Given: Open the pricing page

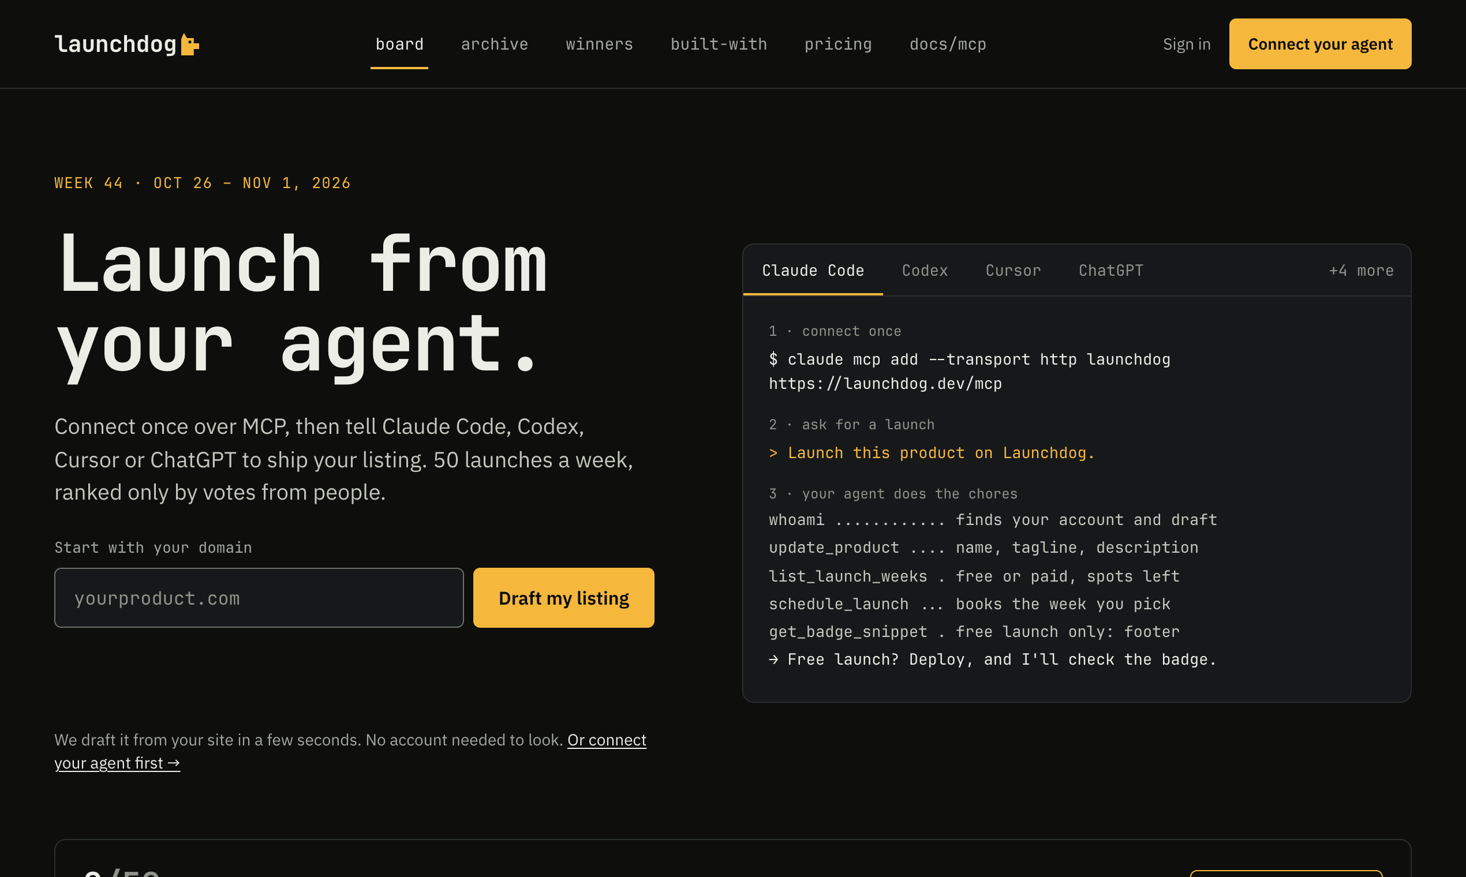Looking at the screenshot, I should (837, 44).
